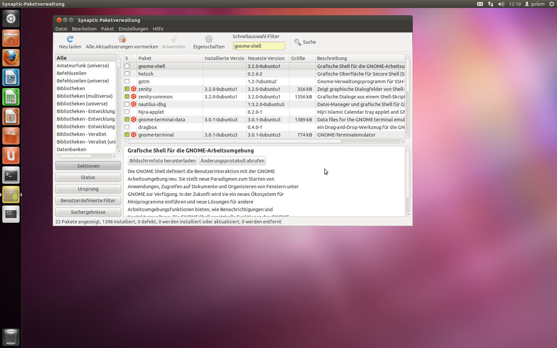Show the Suchergebnisse view

pos(88,212)
